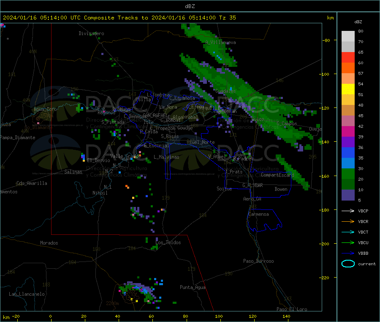Pick the magenta 39 dBZ color swatch

click(x=348, y=131)
